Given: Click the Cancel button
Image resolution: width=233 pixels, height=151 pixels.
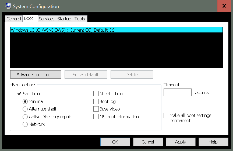Looking at the screenshot, I should pyautogui.click(x=148, y=142).
